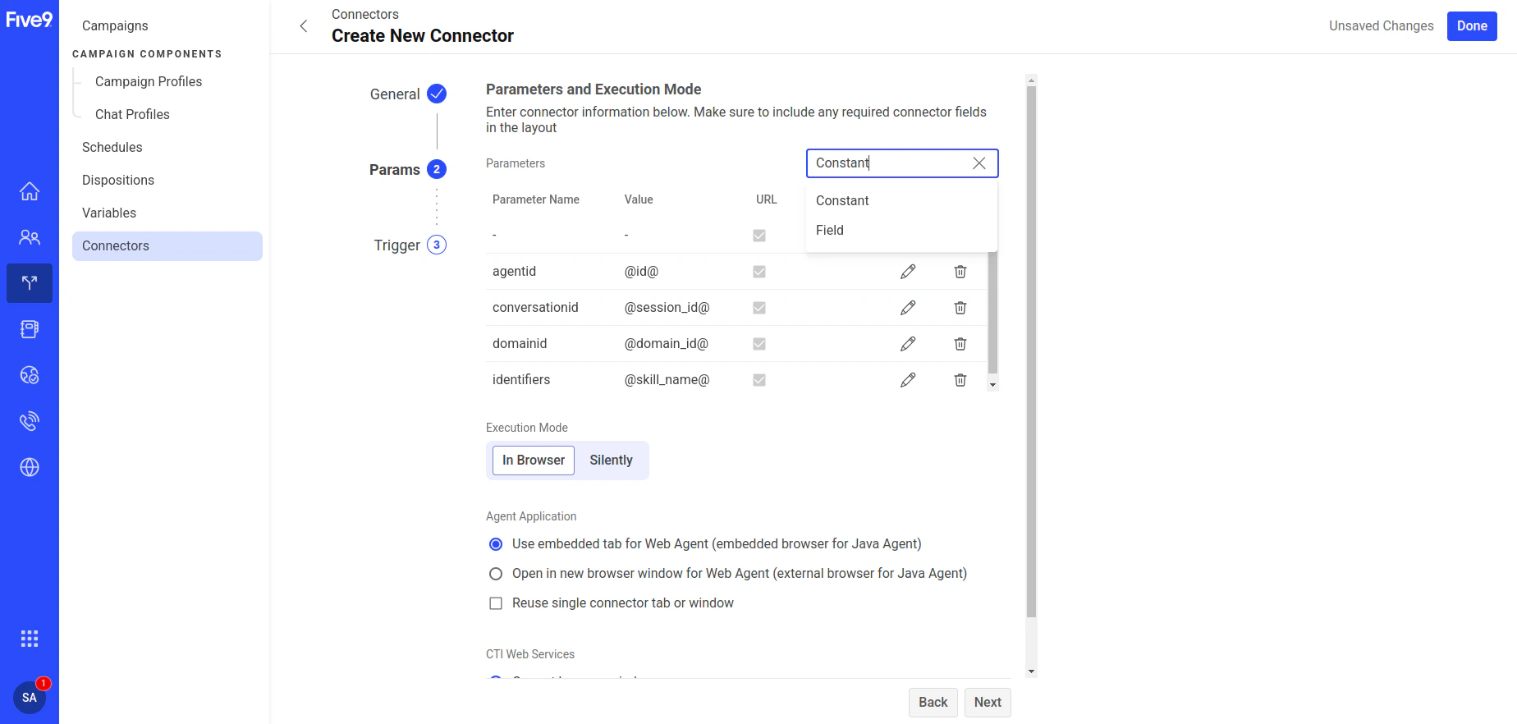Viewport: 1517px width, 724px height.
Task: Click the Done button
Action: coord(1471,26)
